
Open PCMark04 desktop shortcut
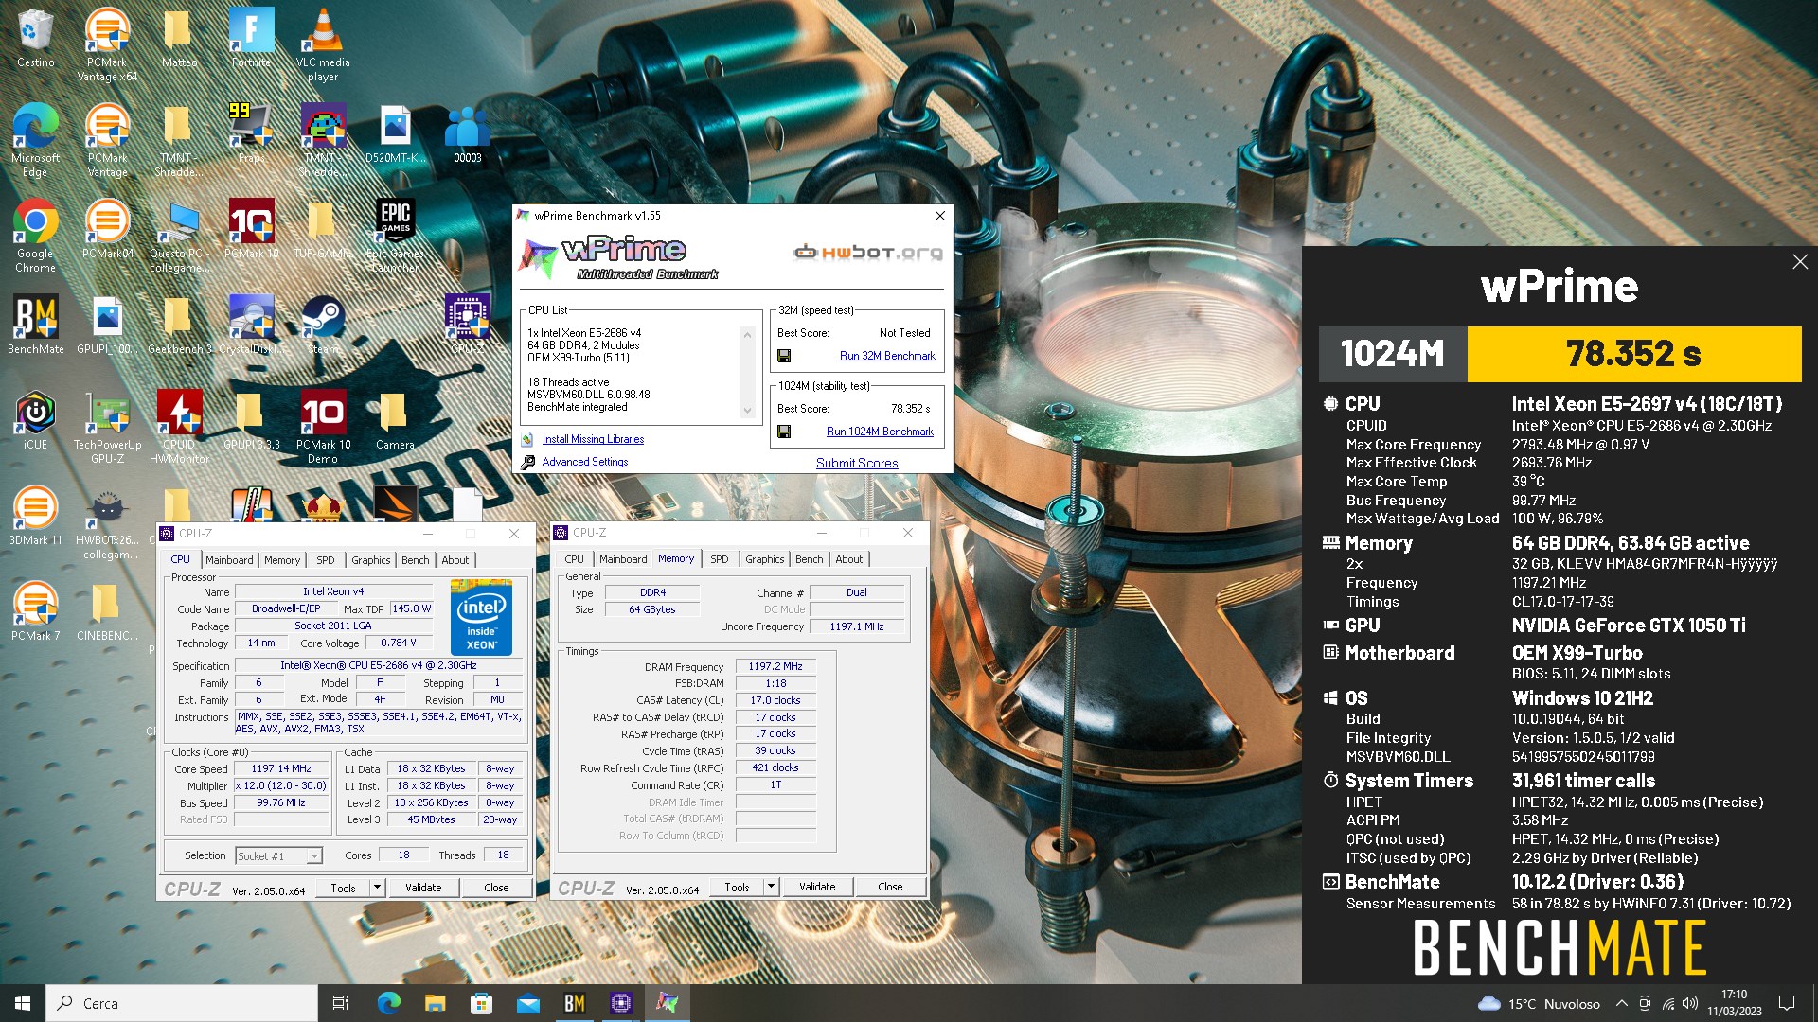point(107,229)
